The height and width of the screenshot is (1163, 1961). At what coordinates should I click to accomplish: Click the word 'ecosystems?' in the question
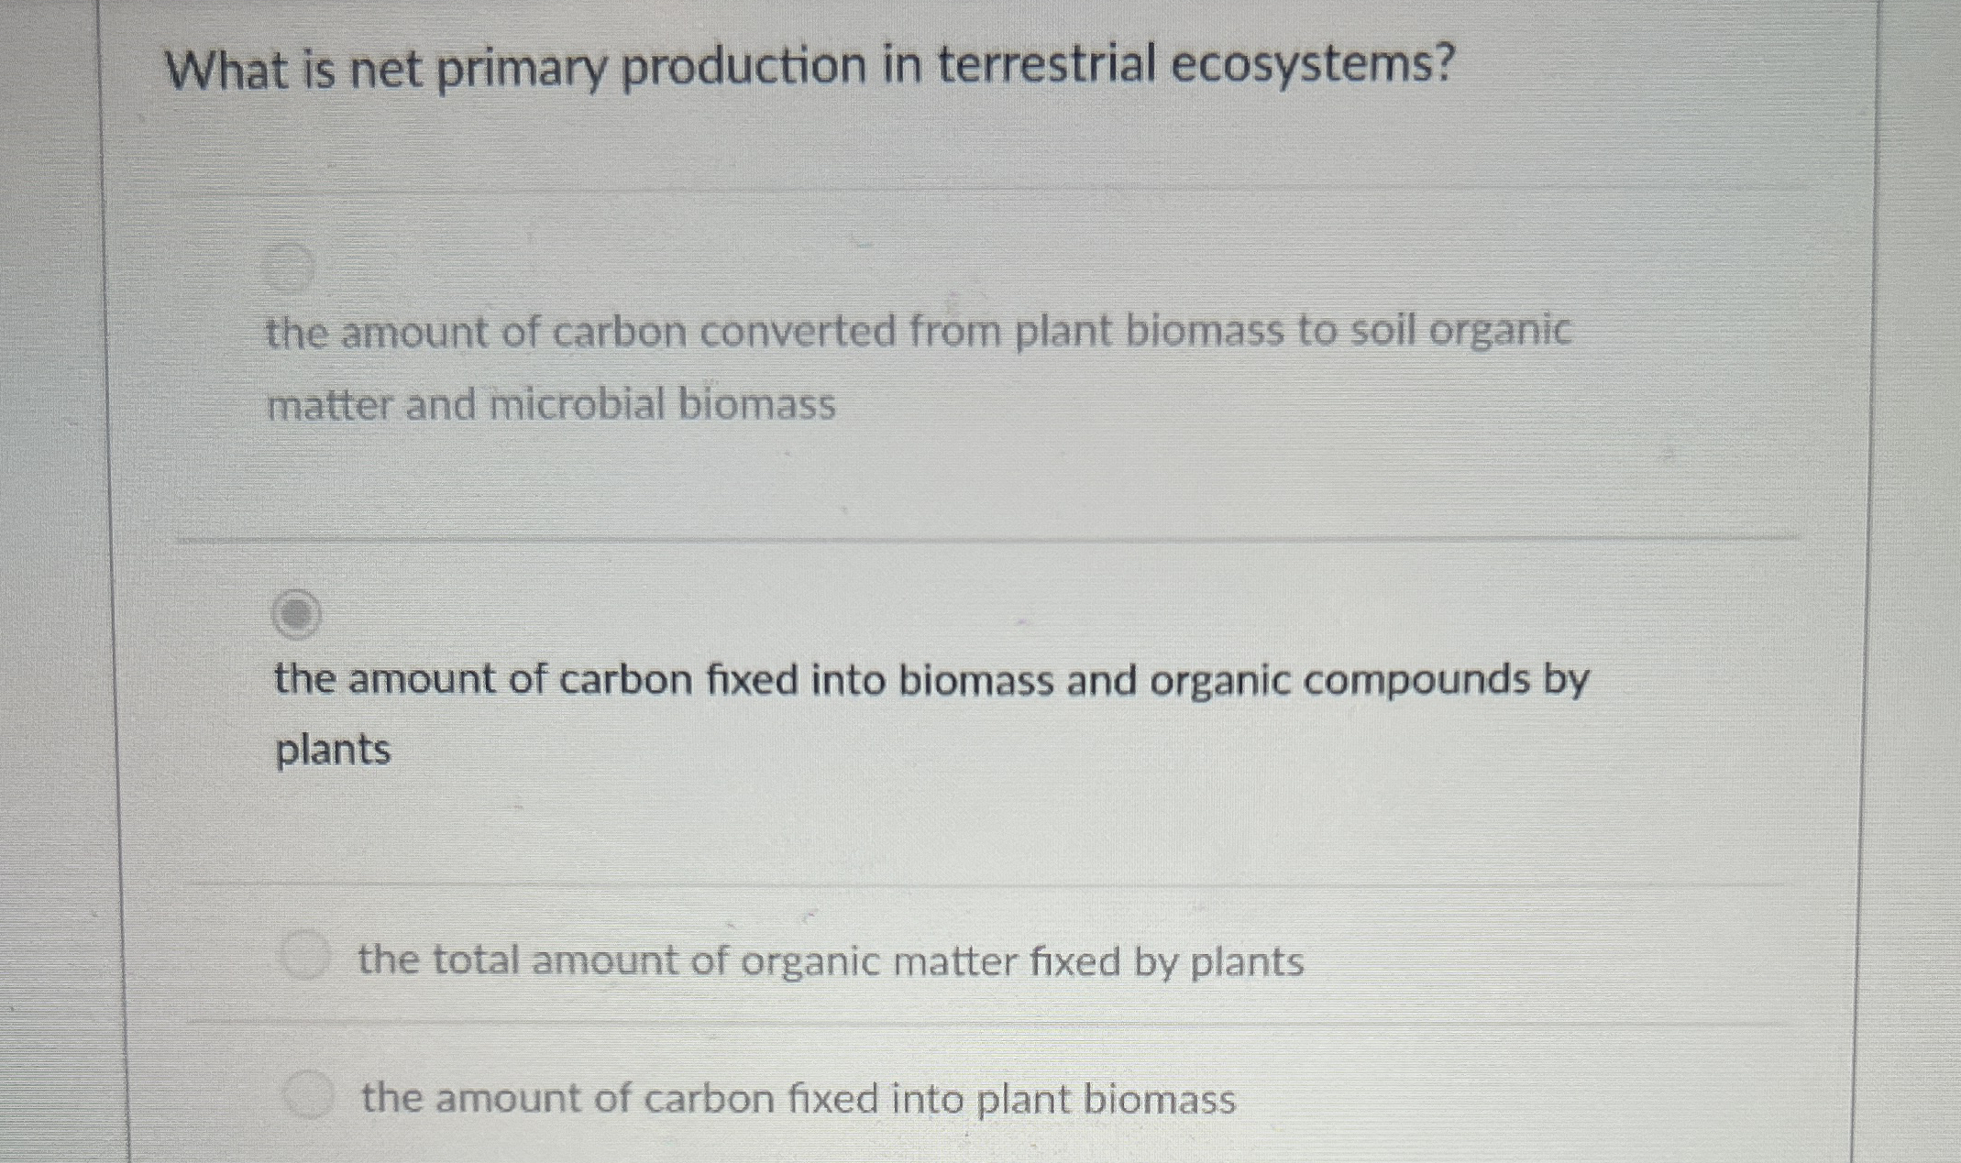click(1313, 66)
